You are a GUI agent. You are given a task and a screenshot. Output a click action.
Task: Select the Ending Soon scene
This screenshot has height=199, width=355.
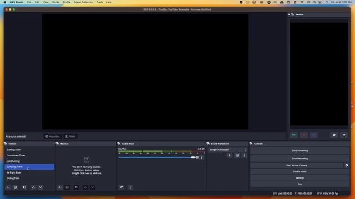[29, 178]
